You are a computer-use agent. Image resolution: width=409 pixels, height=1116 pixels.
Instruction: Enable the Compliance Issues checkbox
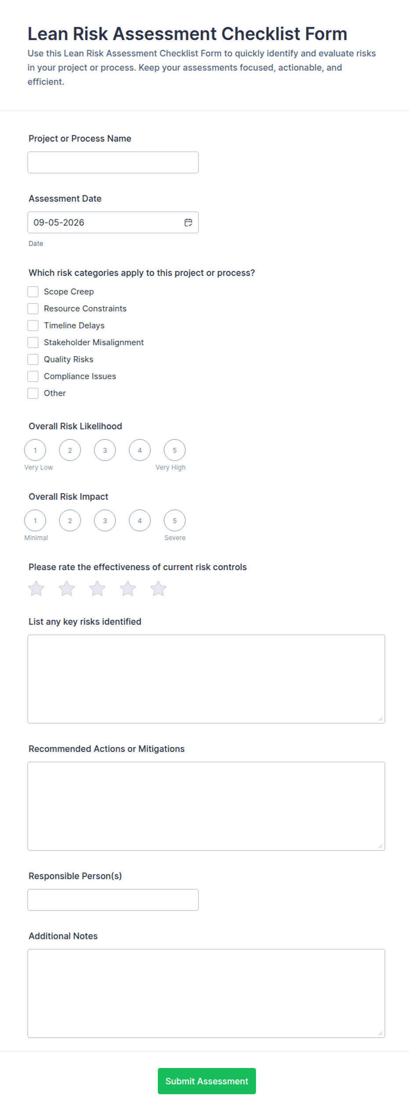pos(33,376)
